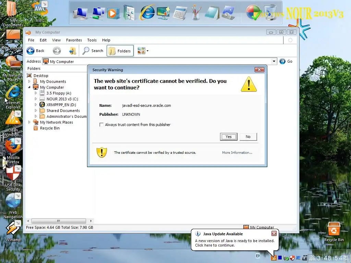
Task: Open Paint brushes icon in top dock
Action: point(196,13)
